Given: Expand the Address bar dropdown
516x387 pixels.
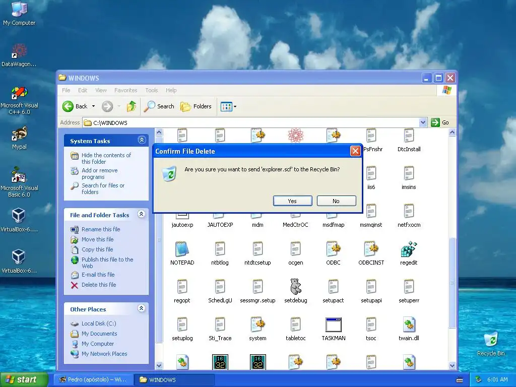Looking at the screenshot, I should click(x=423, y=122).
